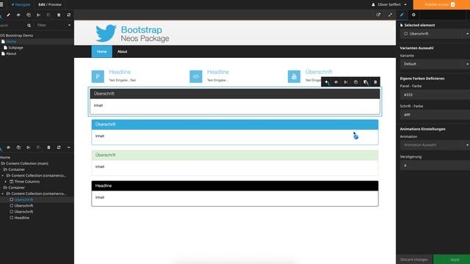Viewport: 470px width, 264px height.
Task: Click the copy icon in page tree toolbar
Action: (x=29, y=15)
